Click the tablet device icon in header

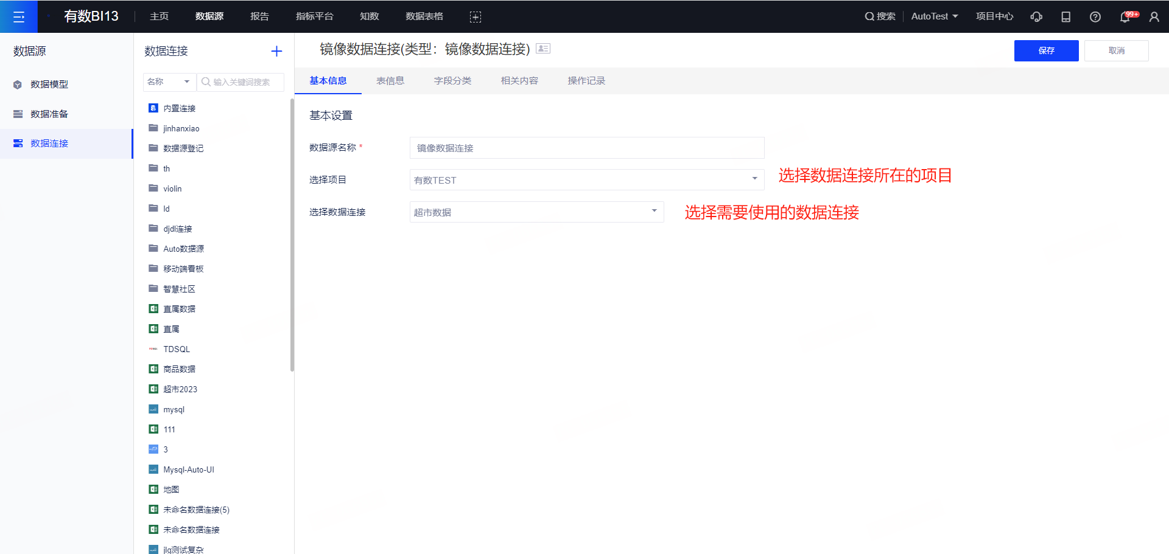(x=1065, y=17)
